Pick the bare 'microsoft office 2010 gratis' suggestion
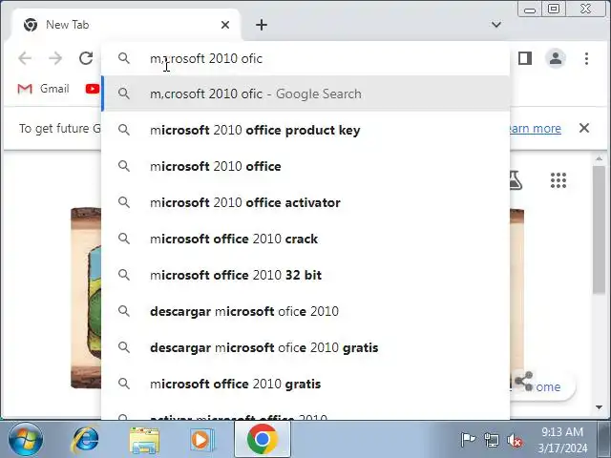This screenshot has width=611, height=458. 305,384
